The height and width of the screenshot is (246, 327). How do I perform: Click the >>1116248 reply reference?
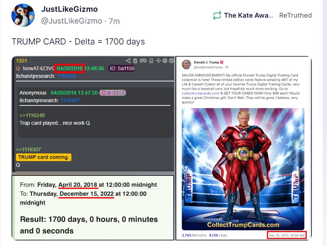click(32, 115)
